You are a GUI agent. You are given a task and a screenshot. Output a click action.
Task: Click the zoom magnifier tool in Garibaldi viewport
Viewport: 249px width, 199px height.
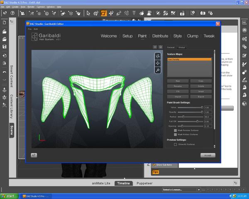tap(158, 70)
